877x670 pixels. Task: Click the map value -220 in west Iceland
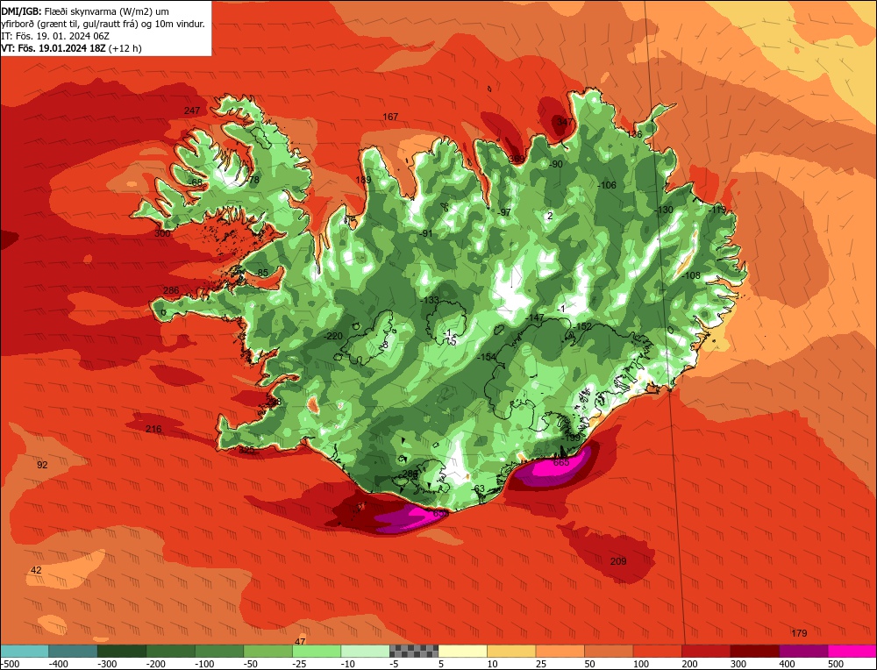(332, 336)
